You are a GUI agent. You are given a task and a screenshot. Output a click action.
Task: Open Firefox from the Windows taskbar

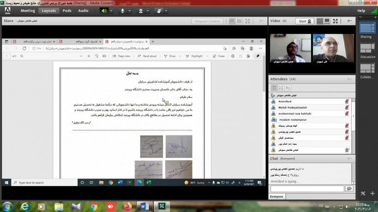[127, 206]
